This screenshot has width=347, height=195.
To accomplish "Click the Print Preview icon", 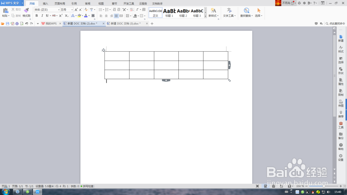I will tap(22, 24).
